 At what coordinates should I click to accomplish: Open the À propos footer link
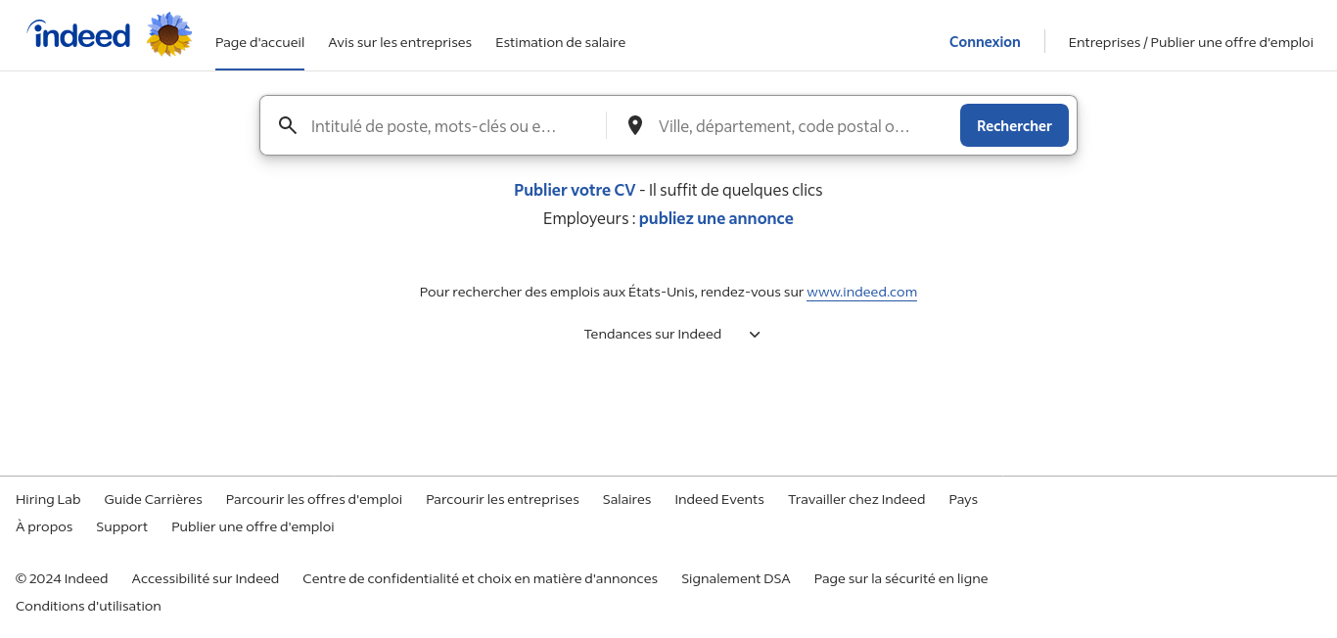44,526
